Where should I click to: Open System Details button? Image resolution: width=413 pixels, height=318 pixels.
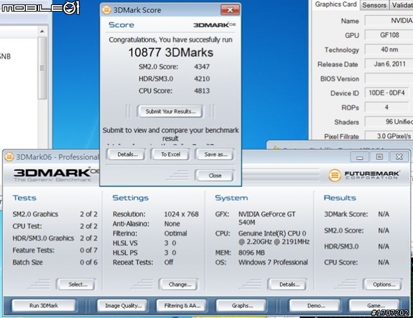click(x=288, y=284)
